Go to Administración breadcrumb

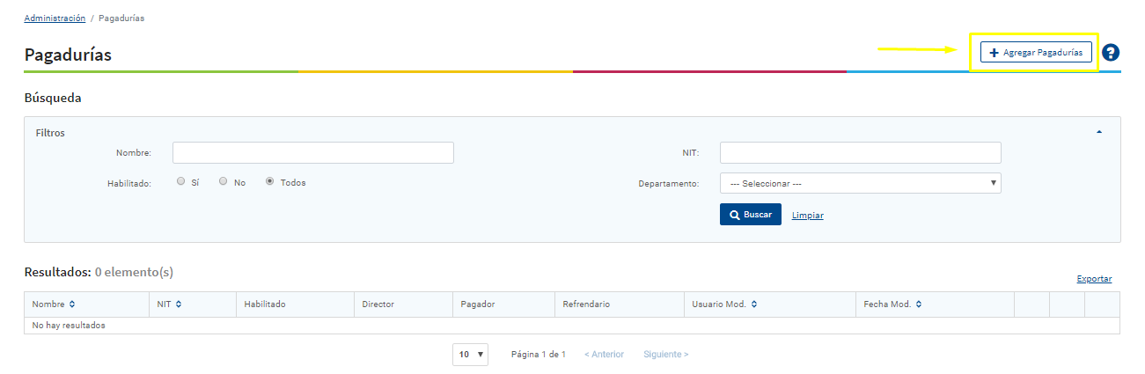click(55, 18)
